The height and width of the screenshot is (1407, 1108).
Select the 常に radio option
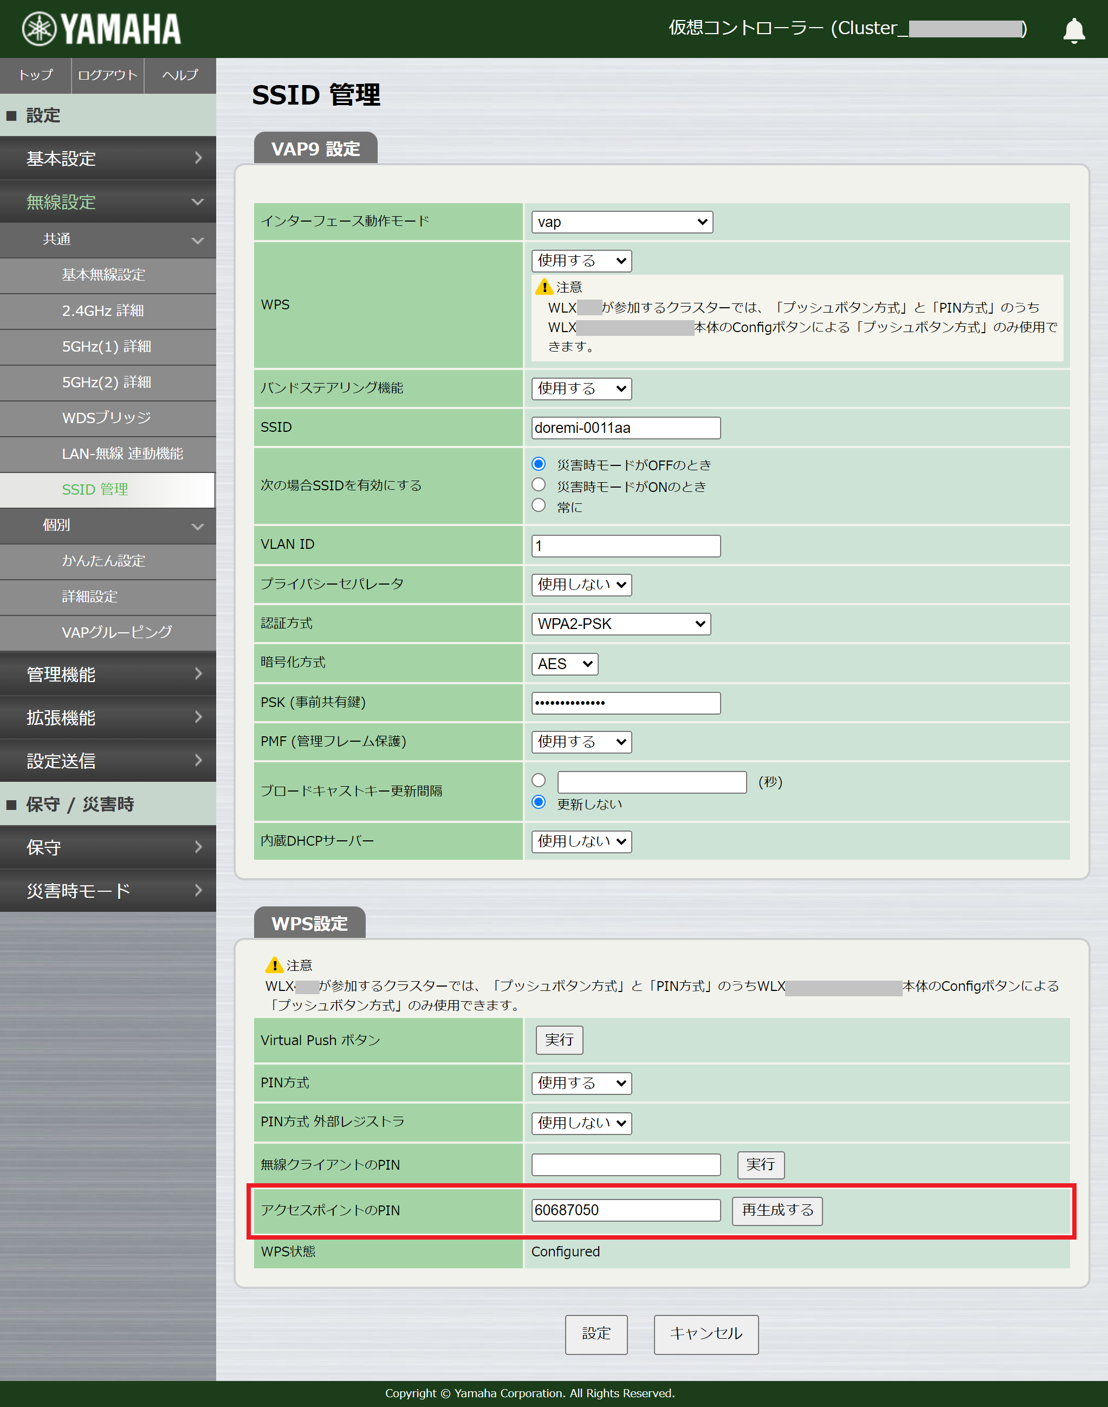pos(539,505)
